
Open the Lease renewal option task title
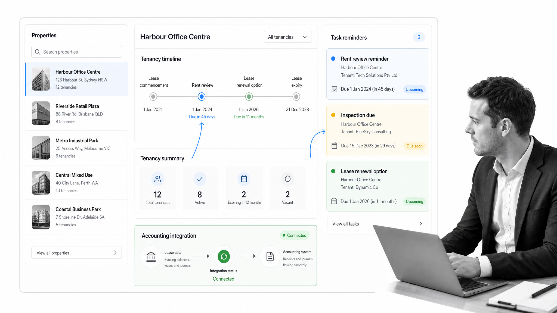click(x=364, y=171)
